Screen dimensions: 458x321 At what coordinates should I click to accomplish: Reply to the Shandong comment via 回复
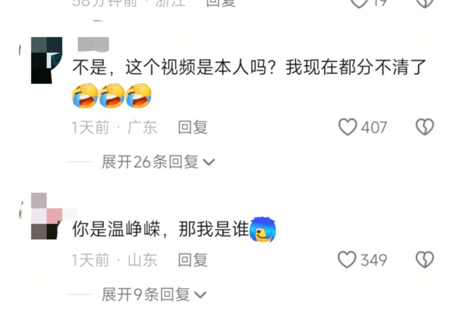tap(193, 260)
